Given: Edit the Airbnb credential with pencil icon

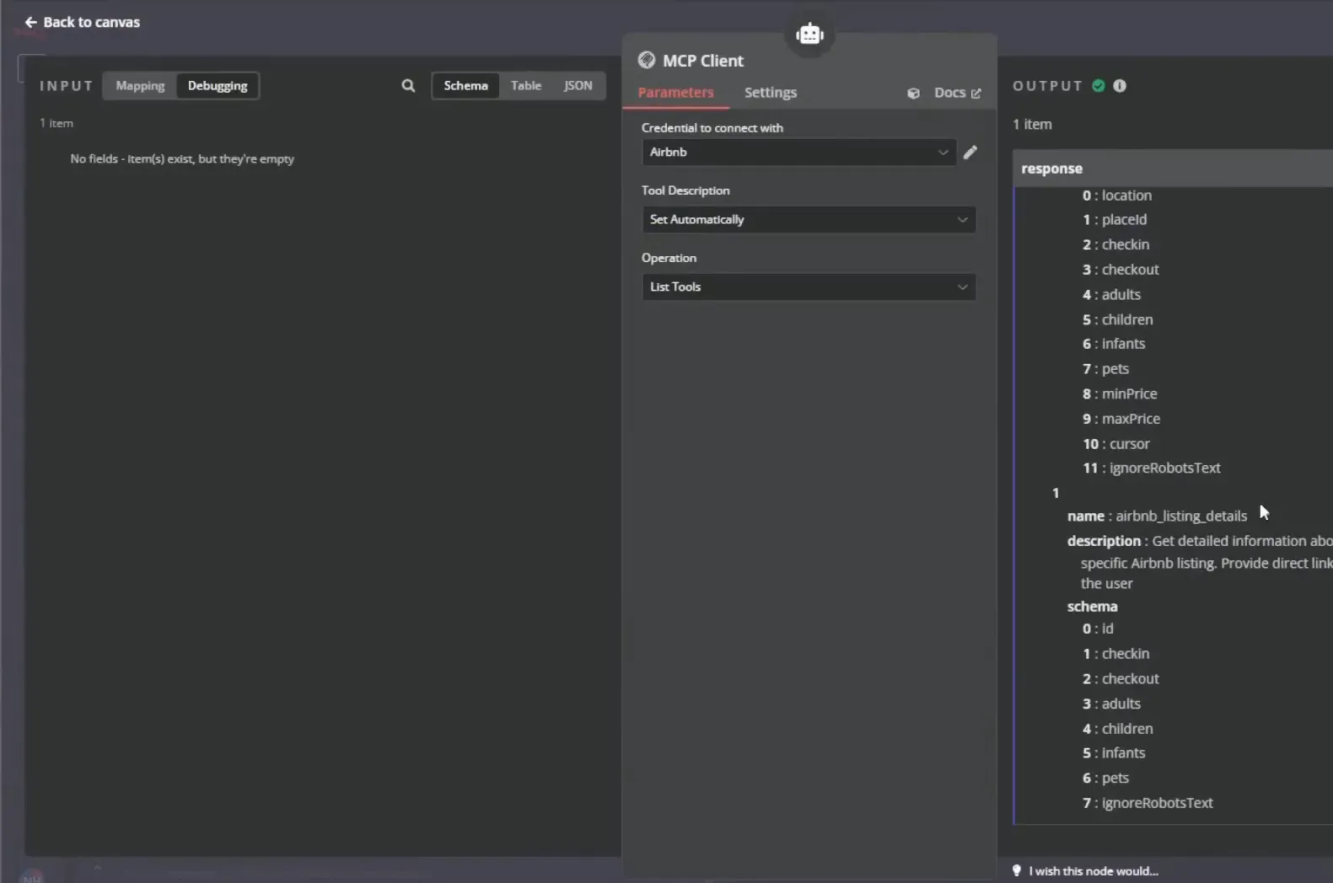Looking at the screenshot, I should click(x=970, y=153).
